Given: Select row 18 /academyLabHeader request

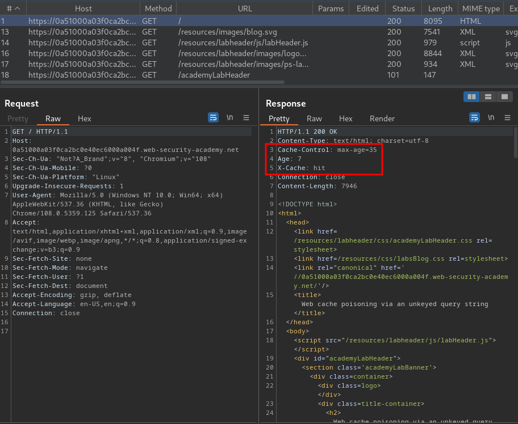Looking at the screenshot, I should 259,75.
